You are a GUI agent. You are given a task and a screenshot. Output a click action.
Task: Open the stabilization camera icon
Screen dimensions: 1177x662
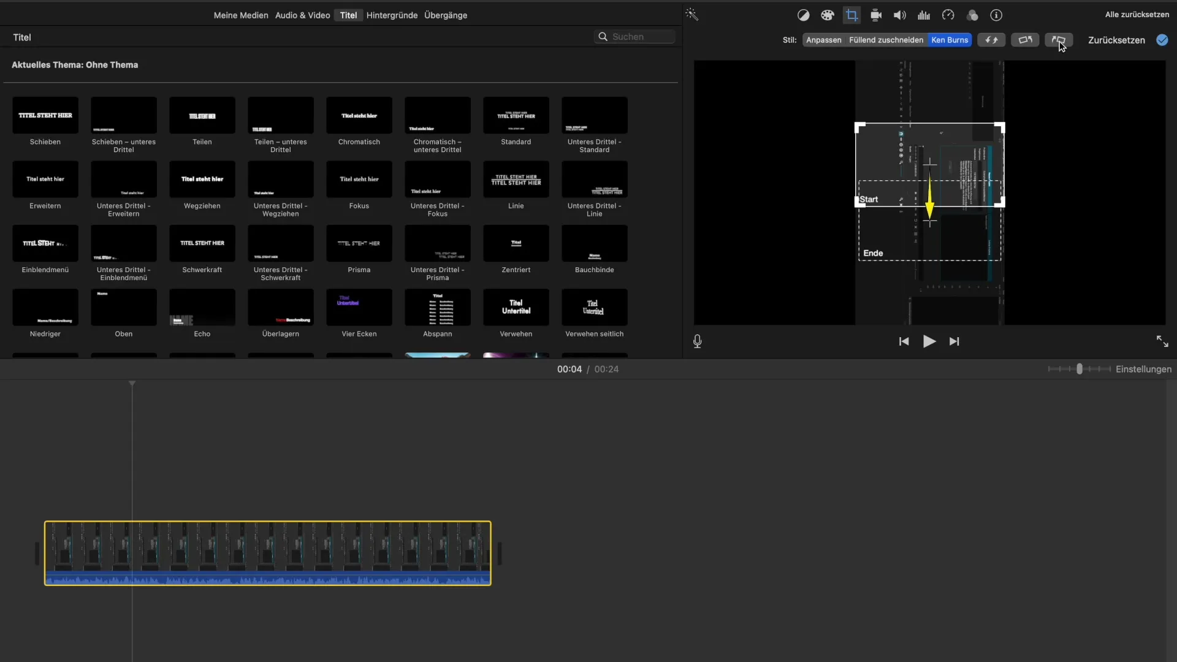coord(876,15)
